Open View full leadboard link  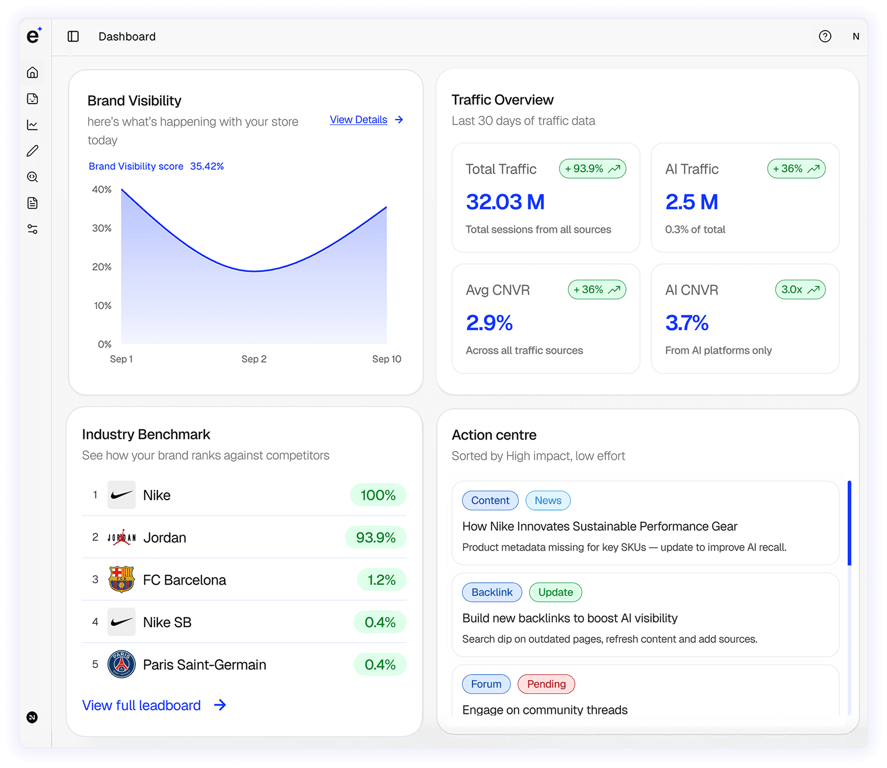(x=141, y=705)
